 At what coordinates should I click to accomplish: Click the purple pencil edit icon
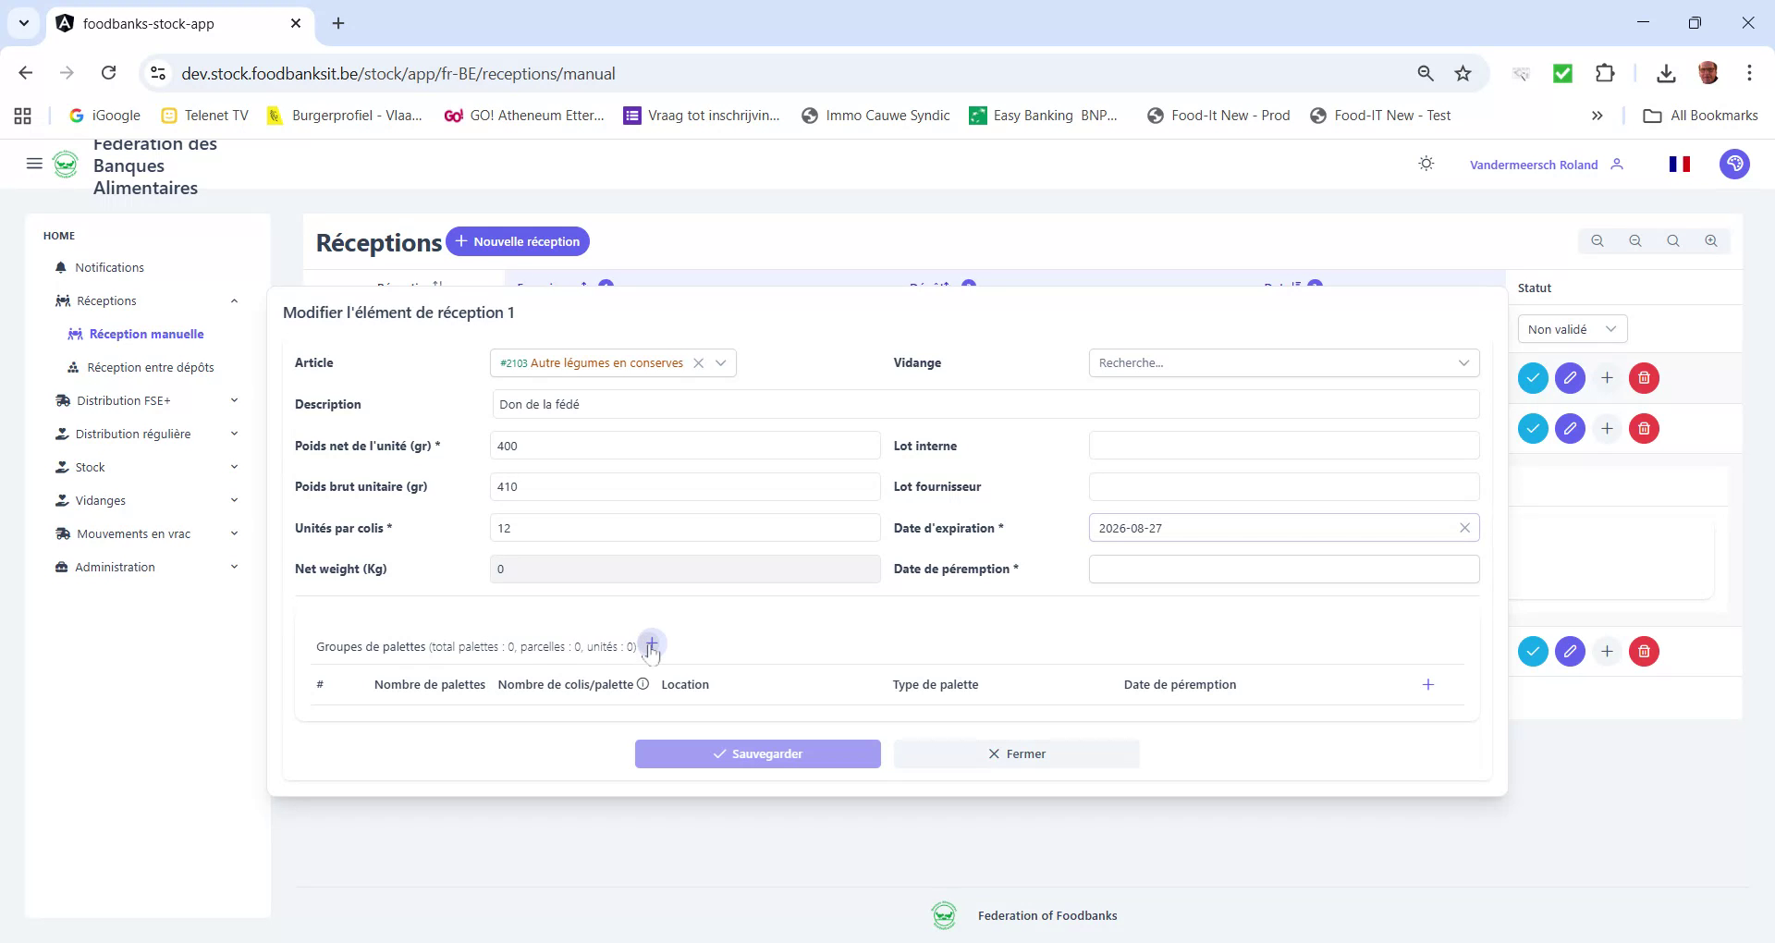1570,378
